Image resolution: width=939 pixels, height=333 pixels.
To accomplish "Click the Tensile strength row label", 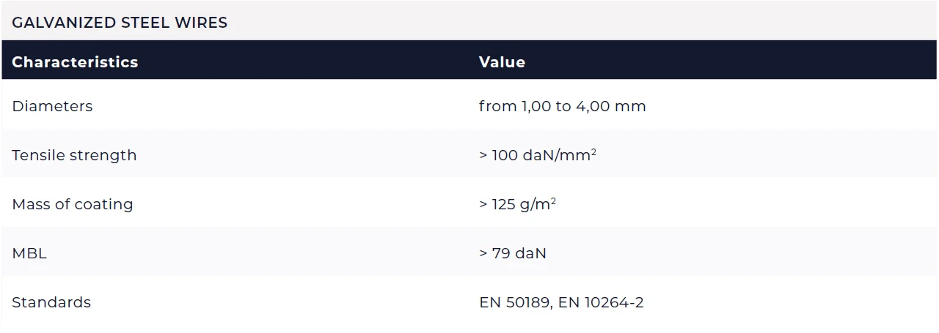I will tap(74, 155).
